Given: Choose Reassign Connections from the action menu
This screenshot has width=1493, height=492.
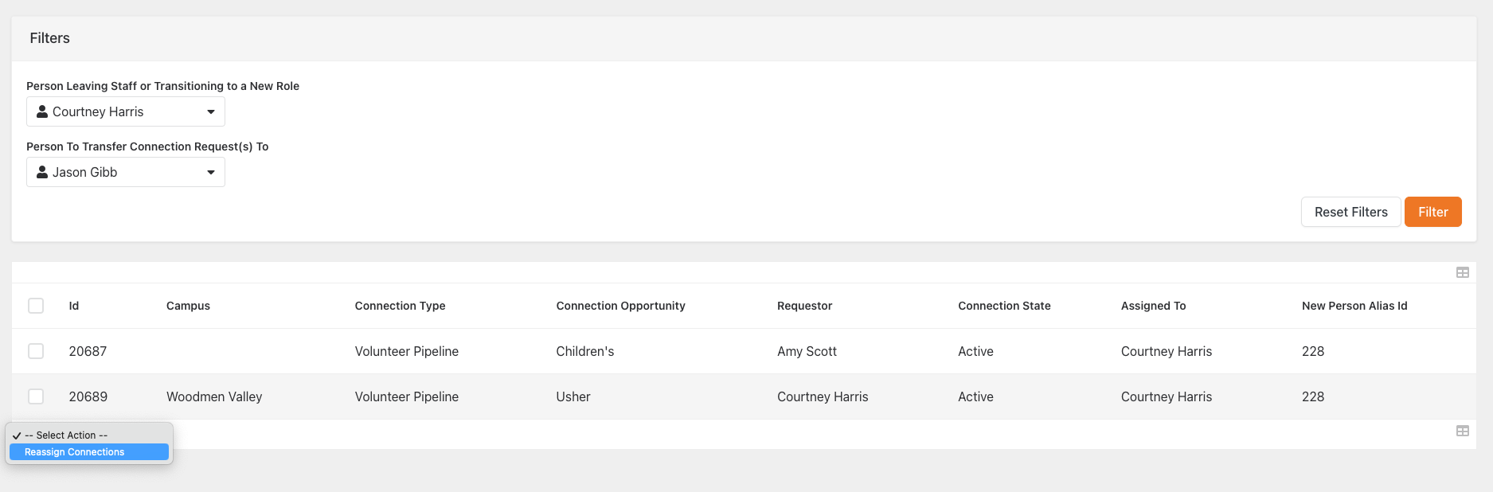Looking at the screenshot, I should (x=75, y=452).
